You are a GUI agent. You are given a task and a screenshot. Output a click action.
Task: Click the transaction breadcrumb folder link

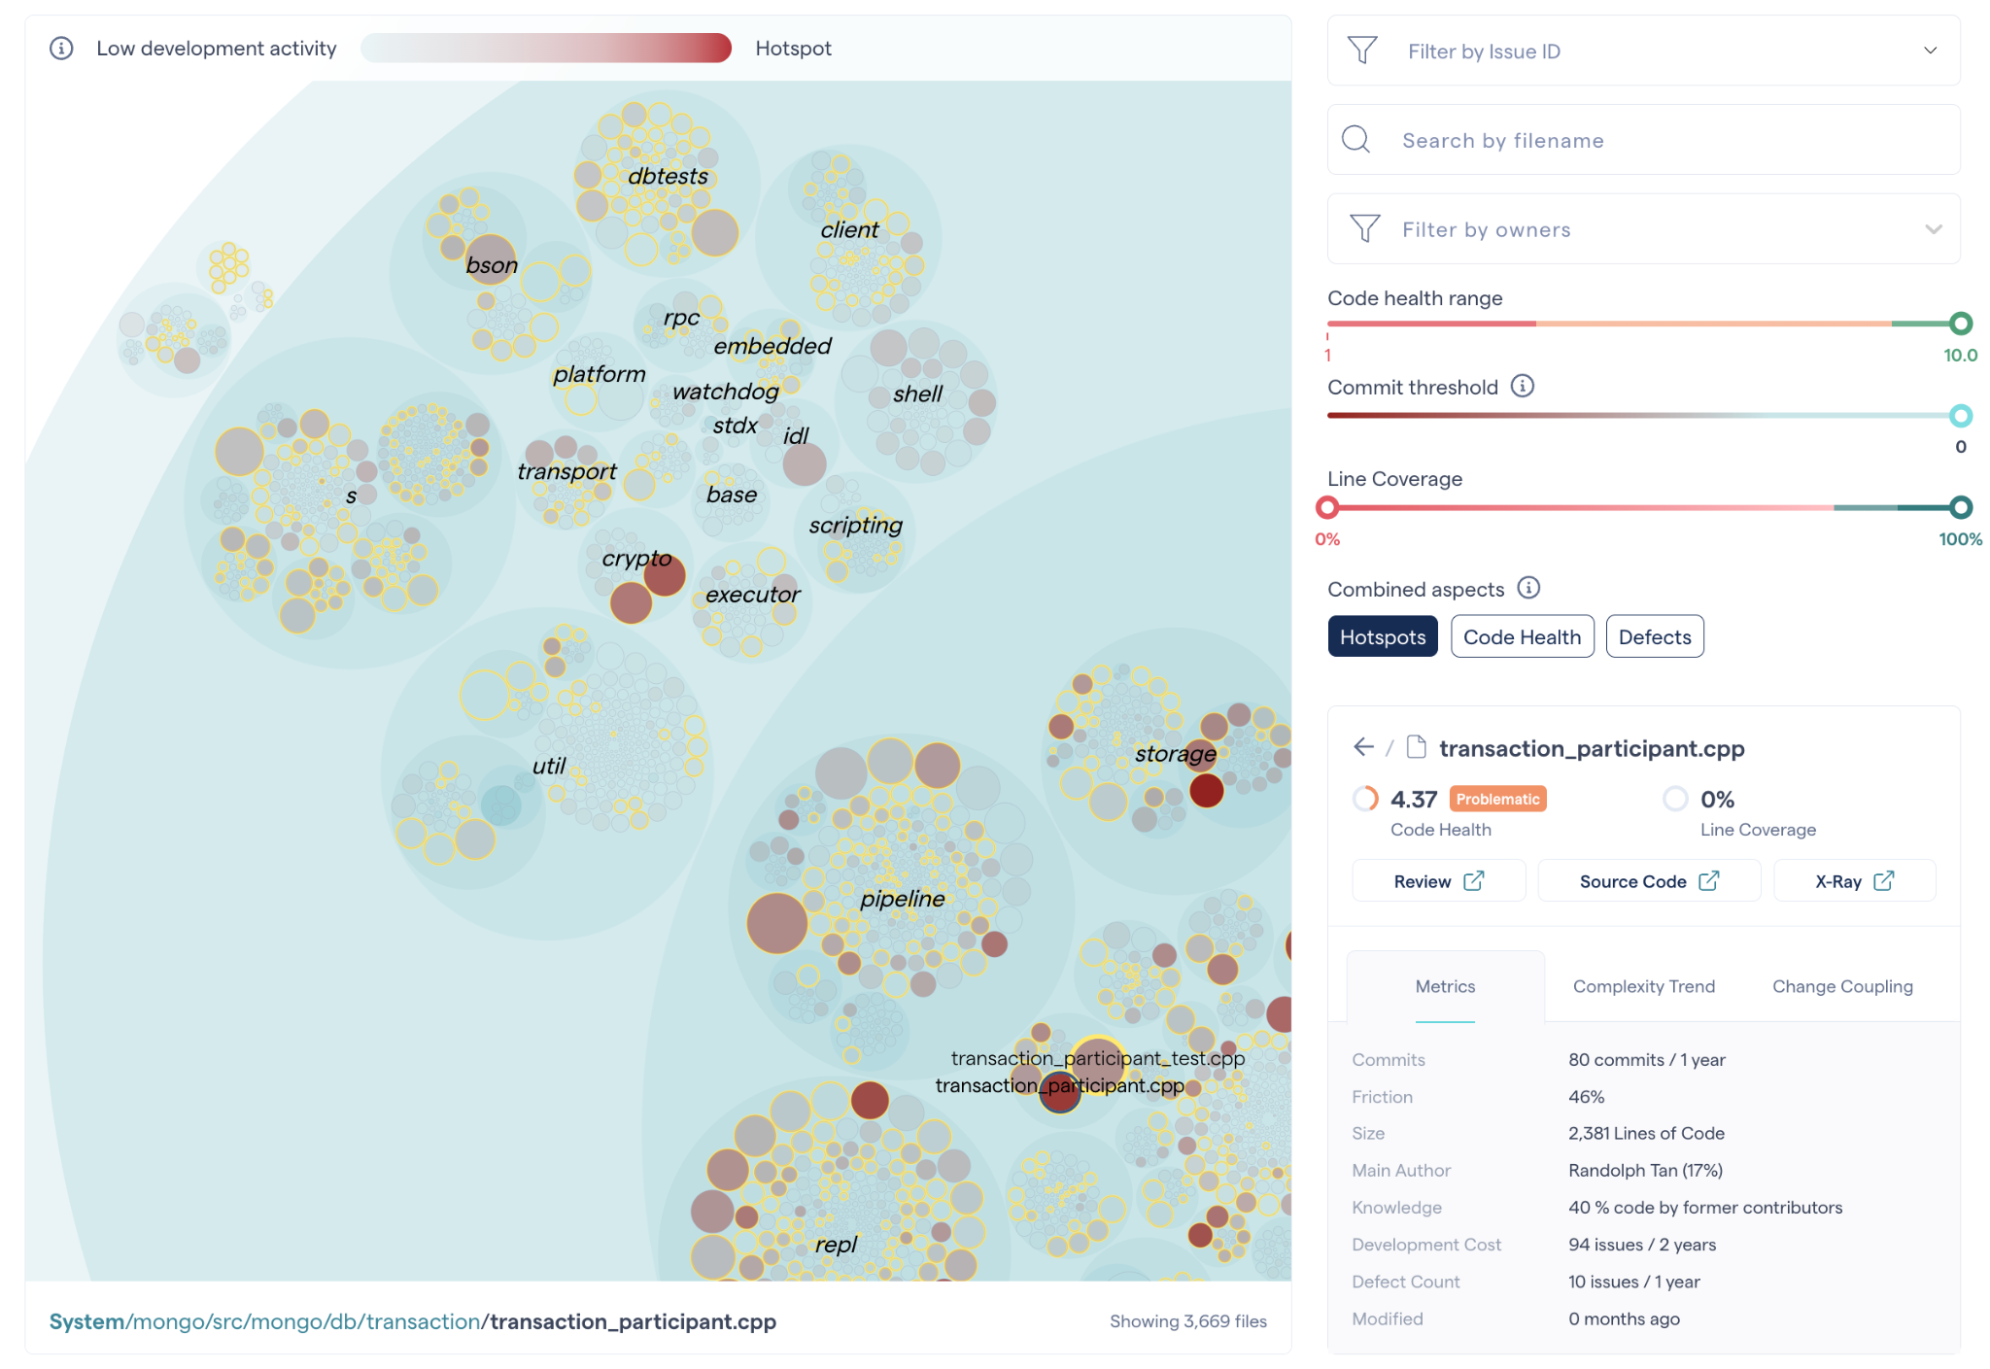[x=423, y=1321]
